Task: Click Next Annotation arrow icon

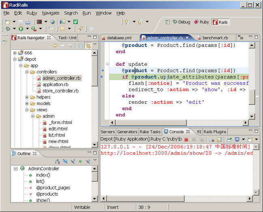Action: coord(127,22)
